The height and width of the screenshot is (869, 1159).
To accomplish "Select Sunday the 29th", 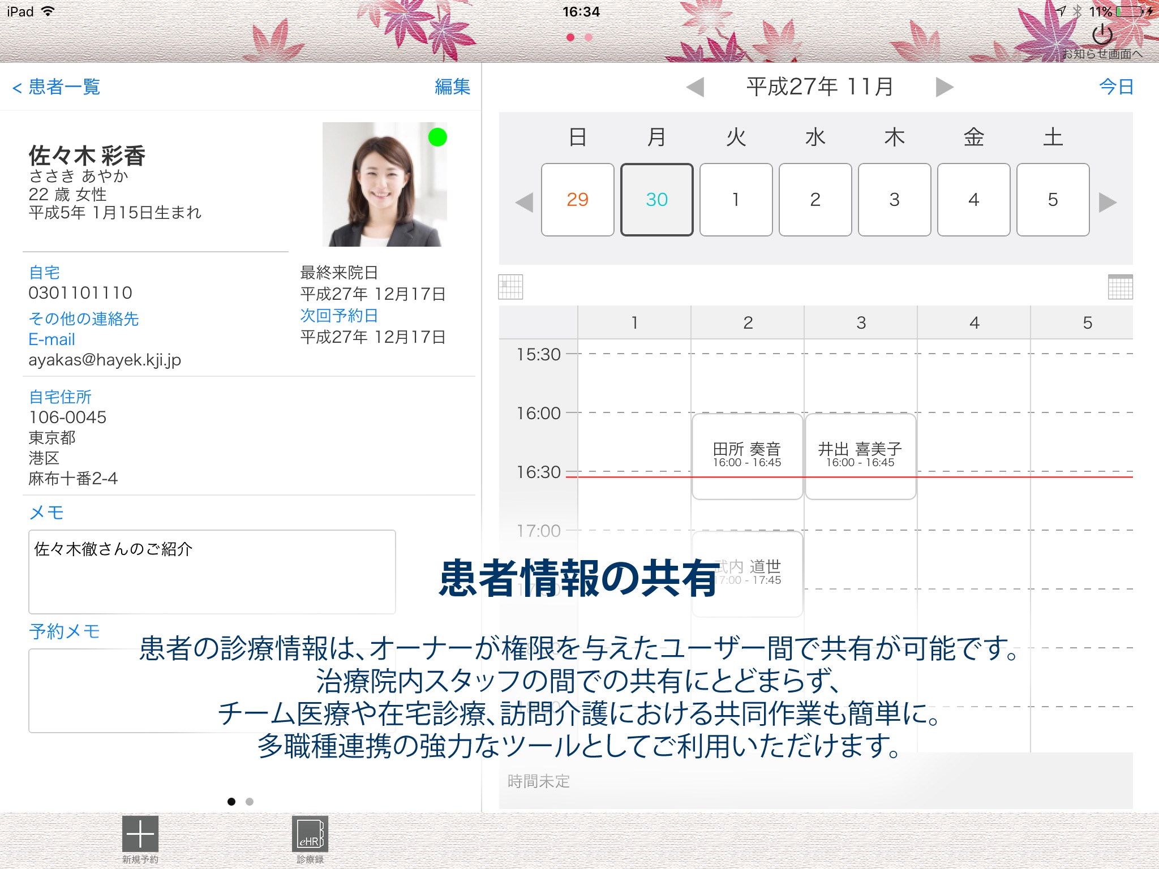I will tap(578, 200).
